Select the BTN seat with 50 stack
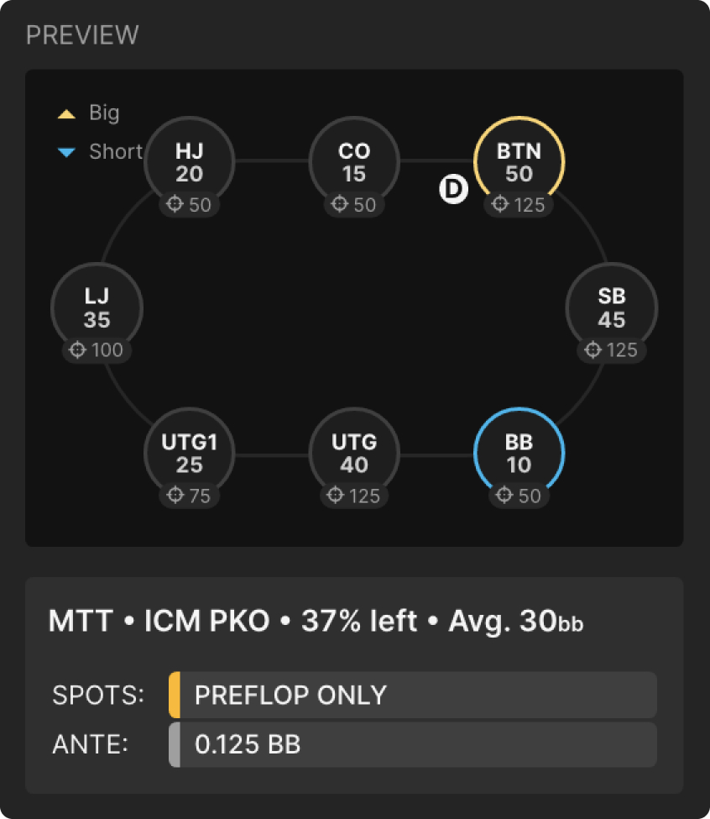 tap(519, 162)
